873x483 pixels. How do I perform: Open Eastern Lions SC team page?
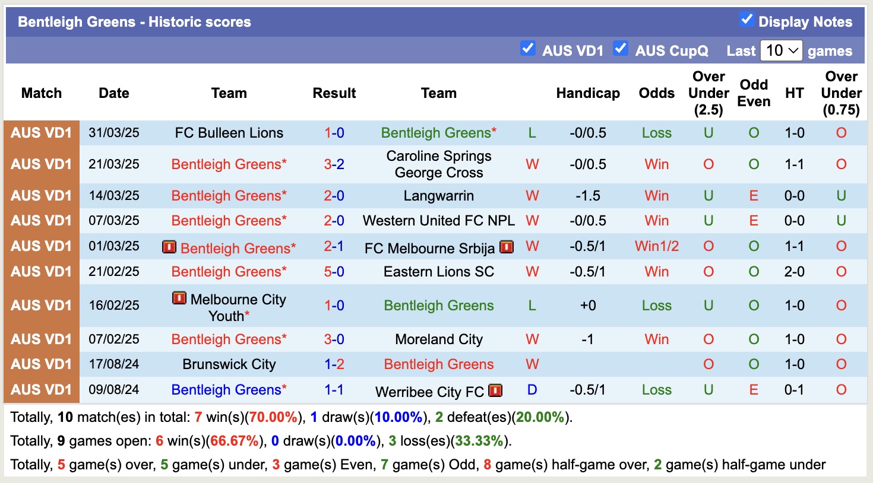point(438,272)
